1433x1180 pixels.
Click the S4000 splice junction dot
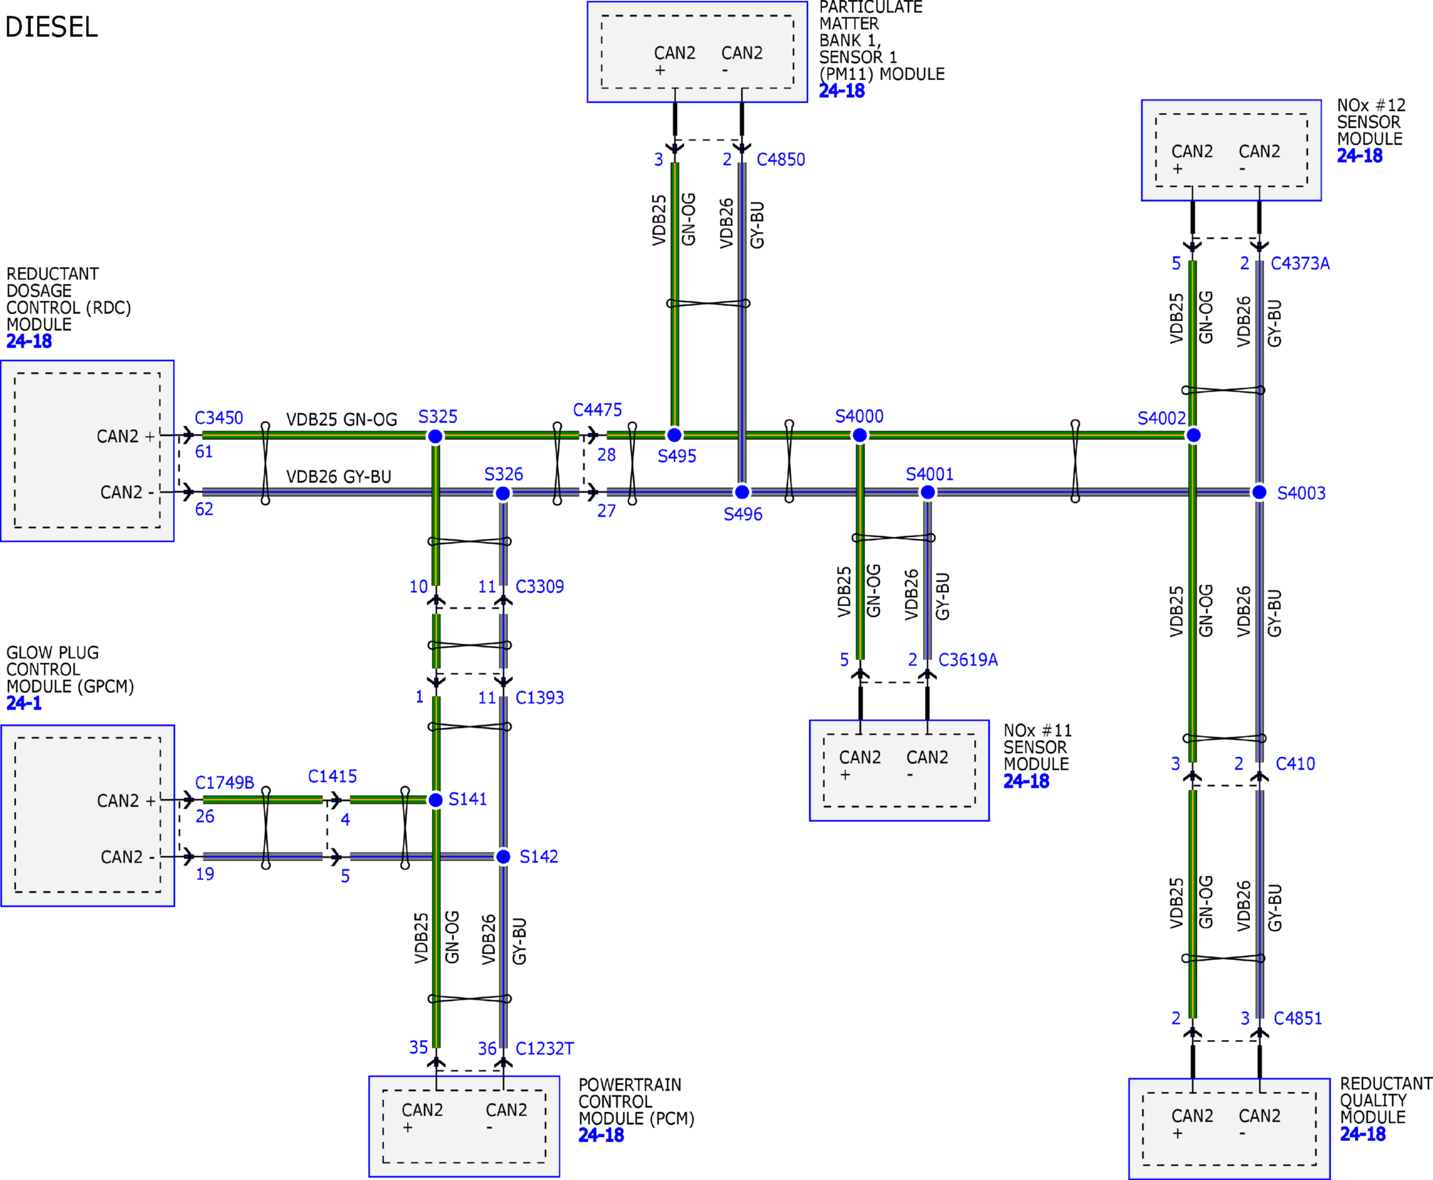click(x=859, y=435)
